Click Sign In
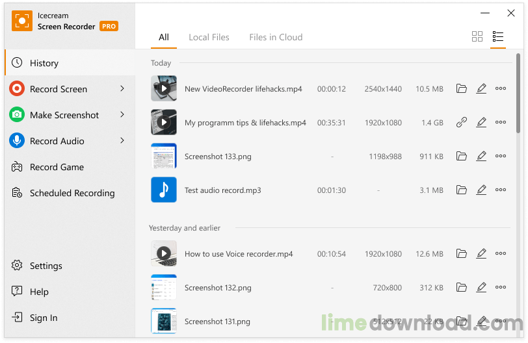 click(70, 318)
